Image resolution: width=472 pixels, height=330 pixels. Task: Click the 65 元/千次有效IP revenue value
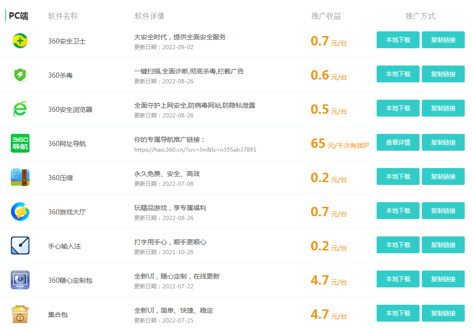340,144
